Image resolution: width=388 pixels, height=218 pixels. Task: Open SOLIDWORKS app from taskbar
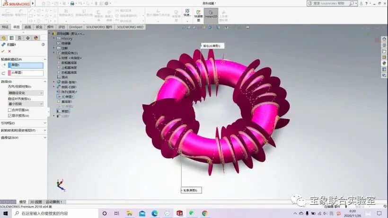pyautogui.click(x=180, y=213)
